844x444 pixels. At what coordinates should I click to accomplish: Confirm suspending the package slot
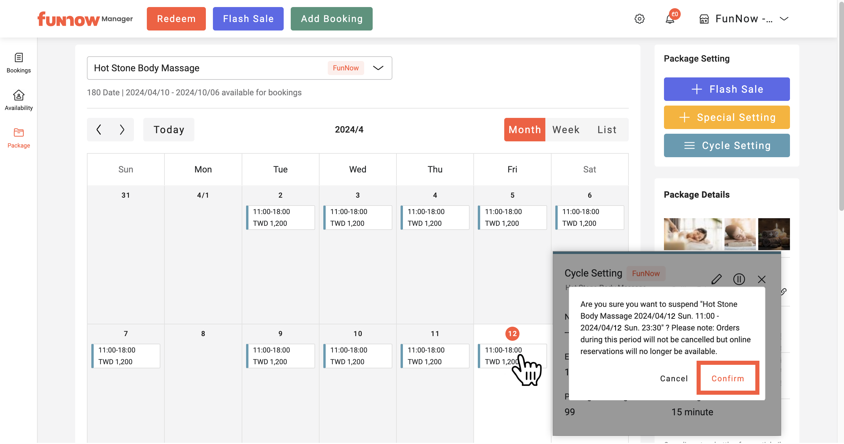tap(728, 378)
